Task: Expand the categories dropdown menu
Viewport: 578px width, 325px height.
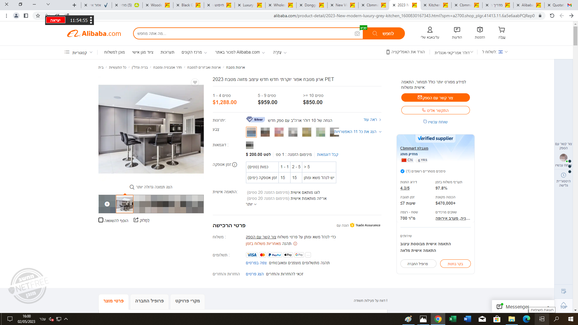Action: [x=79, y=52]
